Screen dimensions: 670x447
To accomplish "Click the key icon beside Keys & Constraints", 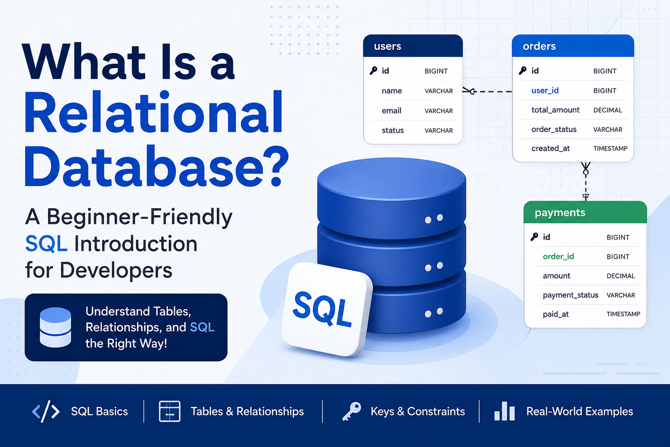I will [352, 411].
